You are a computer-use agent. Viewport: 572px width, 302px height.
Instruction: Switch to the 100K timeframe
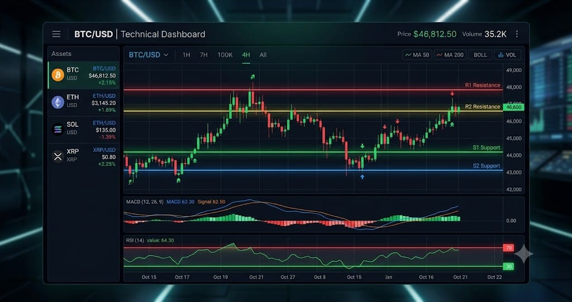pyautogui.click(x=225, y=55)
